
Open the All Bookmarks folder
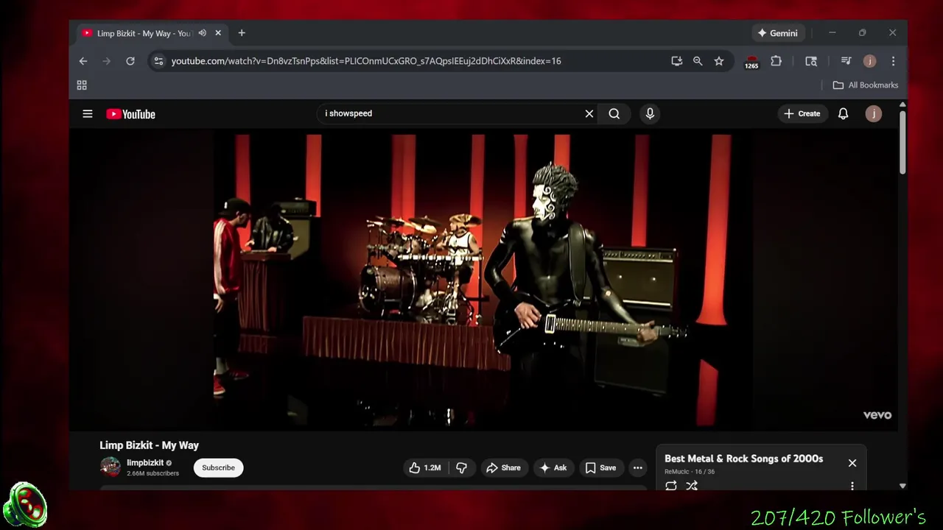866,85
